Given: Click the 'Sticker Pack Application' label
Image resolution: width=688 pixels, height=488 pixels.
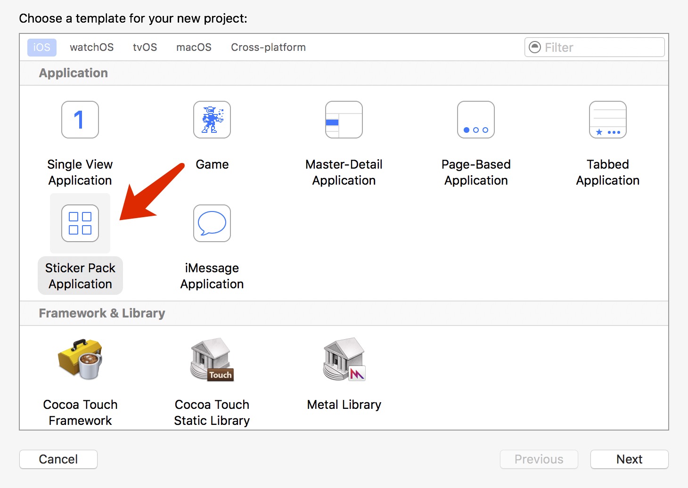Looking at the screenshot, I should click(80, 276).
